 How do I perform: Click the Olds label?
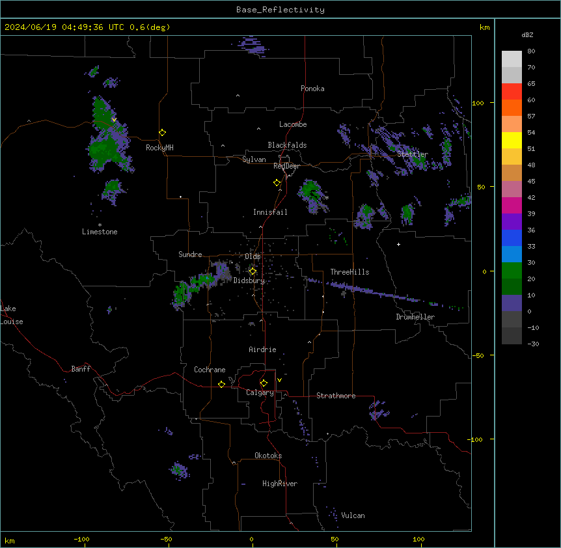point(253,256)
